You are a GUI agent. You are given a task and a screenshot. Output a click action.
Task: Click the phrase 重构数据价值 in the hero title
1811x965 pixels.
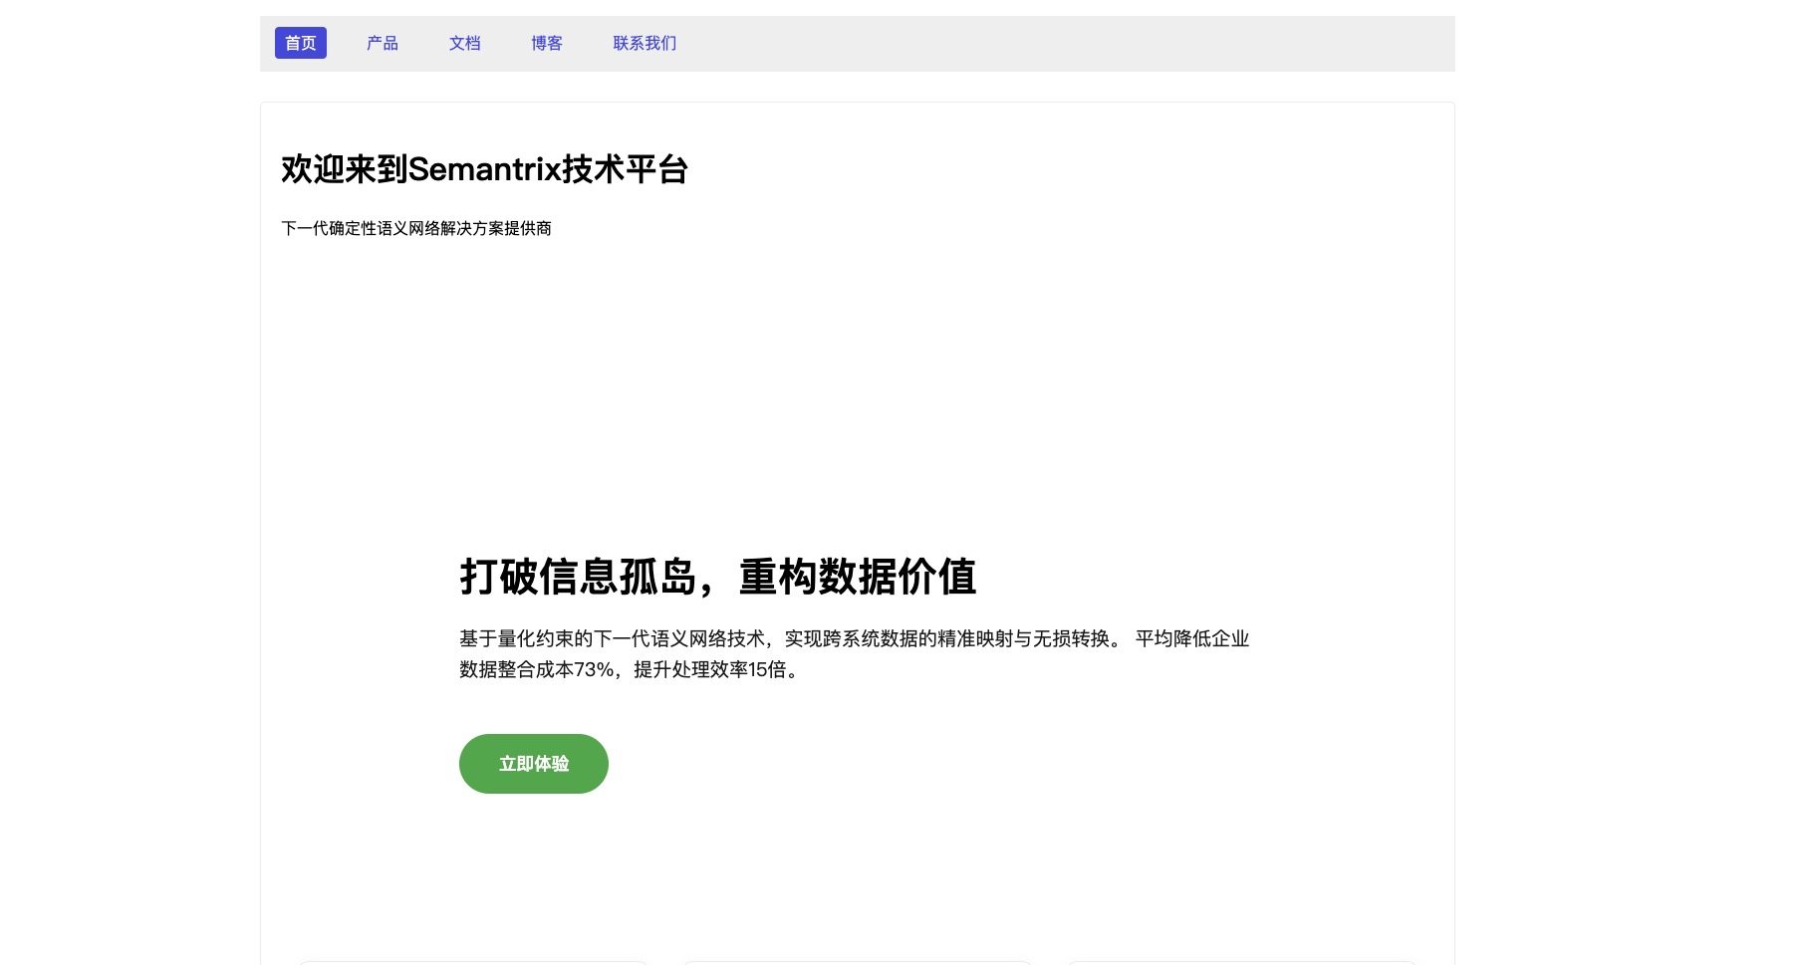[857, 577]
